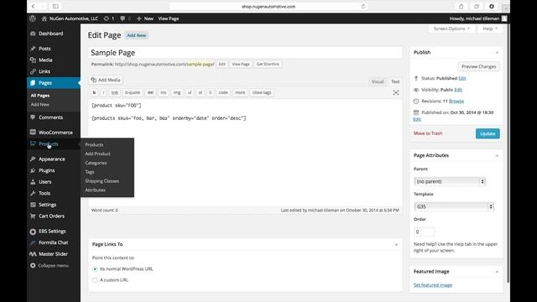Click the Tools wrench icon
The image size is (537, 302).
click(33, 193)
